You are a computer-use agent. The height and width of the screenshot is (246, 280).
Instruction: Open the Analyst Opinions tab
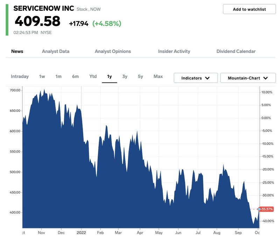(x=113, y=51)
